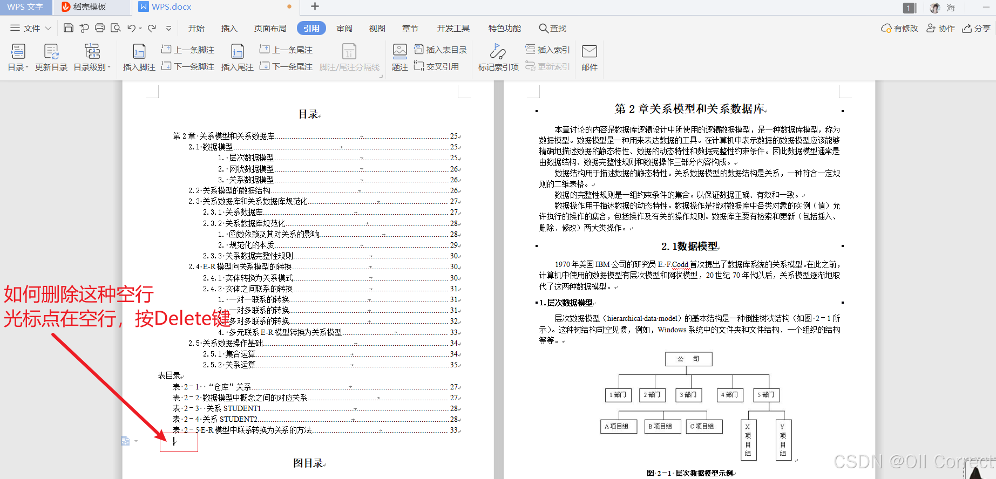Click the 表目录 heading text
This screenshot has width=996, height=479.
click(x=170, y=375)
